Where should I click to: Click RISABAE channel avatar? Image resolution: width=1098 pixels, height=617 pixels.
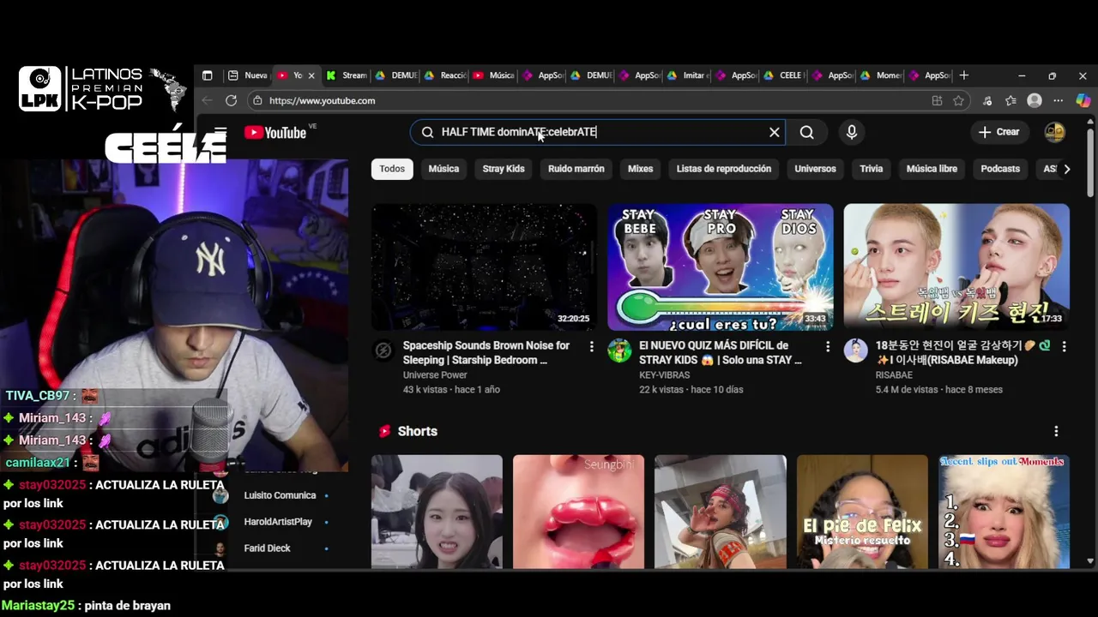pyautogui.click(x=855, y=350)
